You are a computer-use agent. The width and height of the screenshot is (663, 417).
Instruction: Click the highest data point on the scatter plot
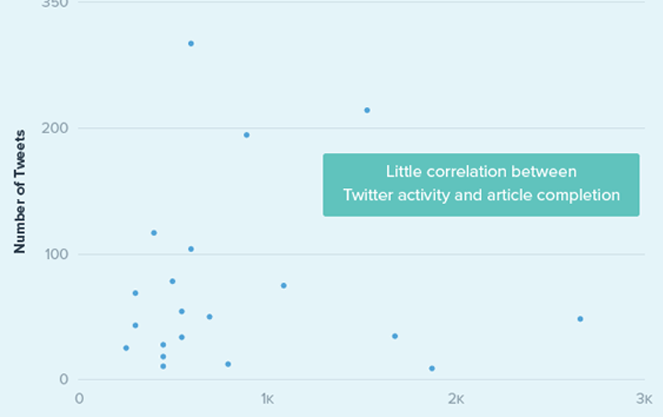(x=190, y=44)
